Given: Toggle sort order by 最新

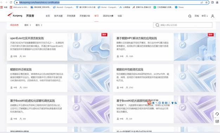Looking at the screenshot, I should pyautogui.click(x=28, y=25).
